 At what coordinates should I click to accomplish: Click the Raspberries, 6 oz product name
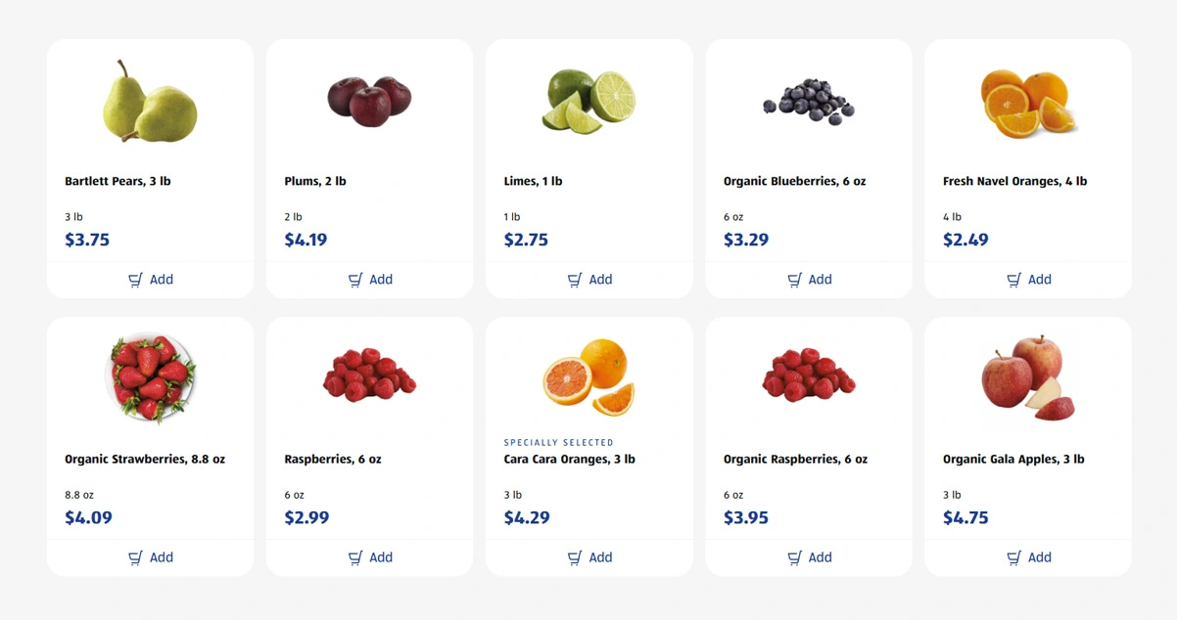tap(333, 459)
